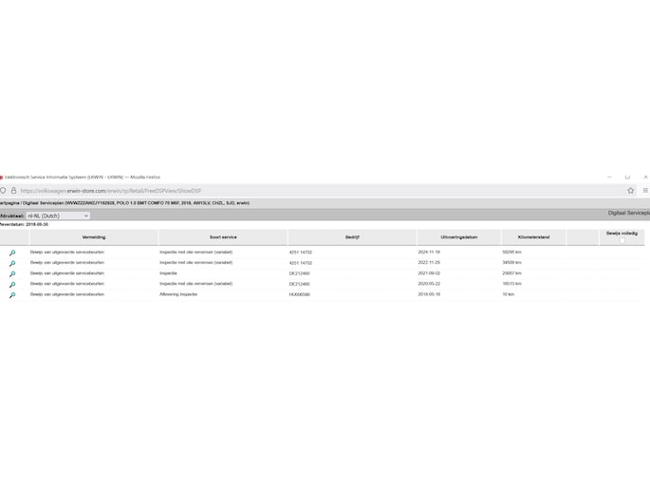The image size is (650, 488).
Task: Sort by the Vermelding column header
Action: click(94, 237)
